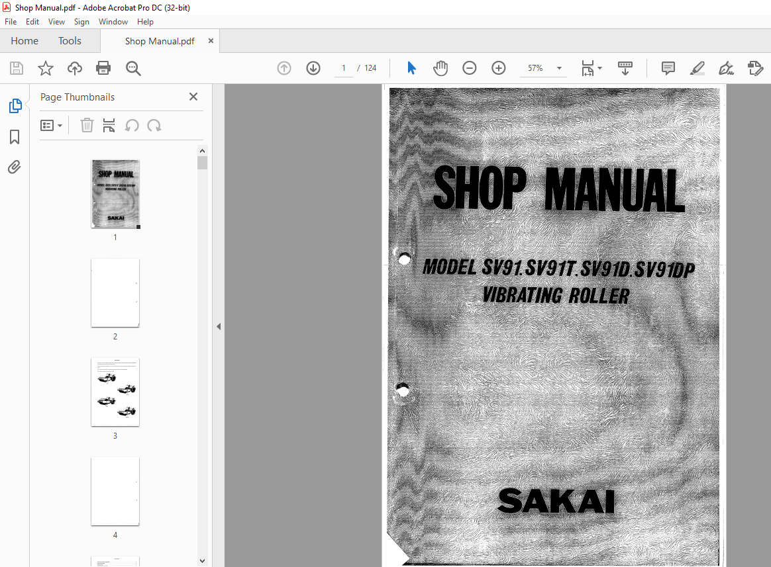Open Find text magnifier icon

pyautogui.click(x=133, y=68)
